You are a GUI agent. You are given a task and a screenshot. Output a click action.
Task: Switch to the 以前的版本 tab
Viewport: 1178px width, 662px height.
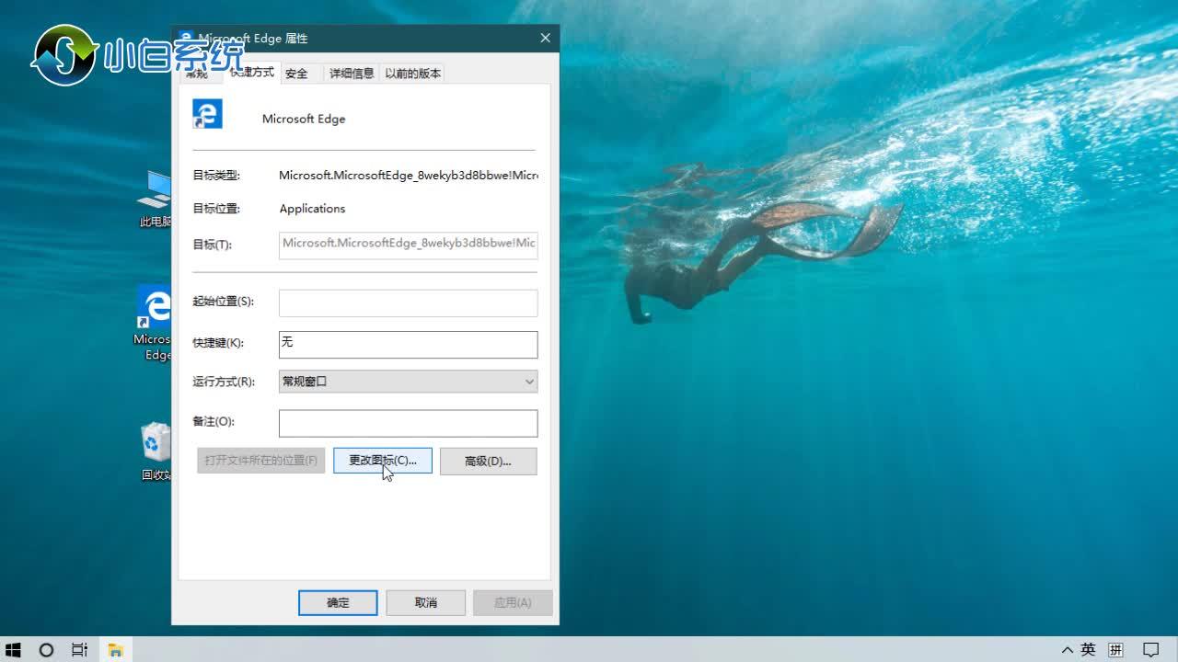click(x=413, y=74)
